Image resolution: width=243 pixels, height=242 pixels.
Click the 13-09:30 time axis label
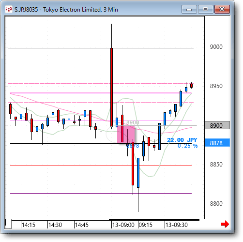pyautogui.click(x=177, y=225)
